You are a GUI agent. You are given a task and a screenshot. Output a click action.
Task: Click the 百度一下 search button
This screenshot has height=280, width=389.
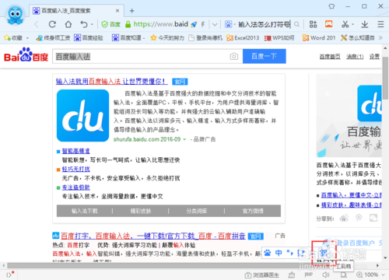pyautogui.click(x=265, y=56)
